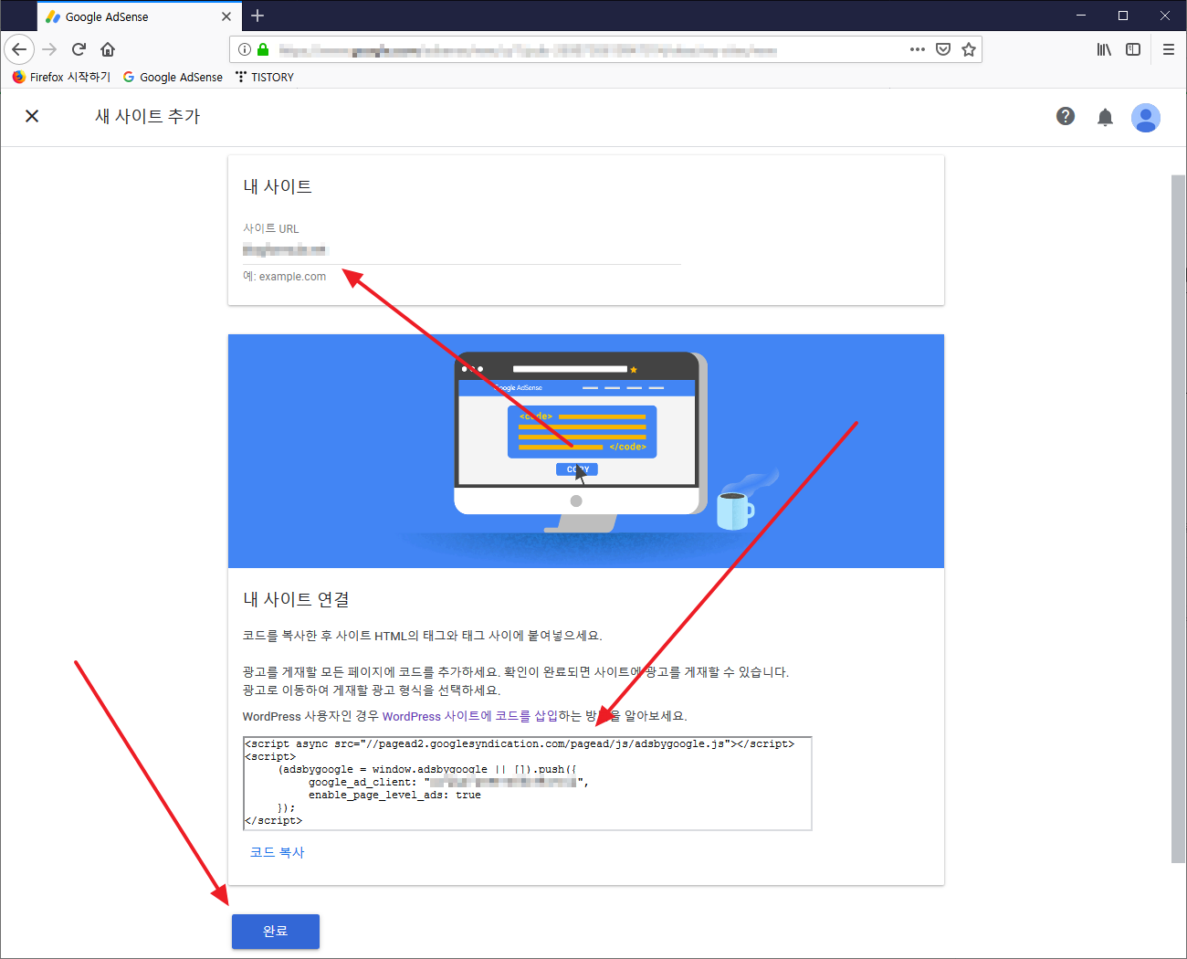Reload the current page

79,49
